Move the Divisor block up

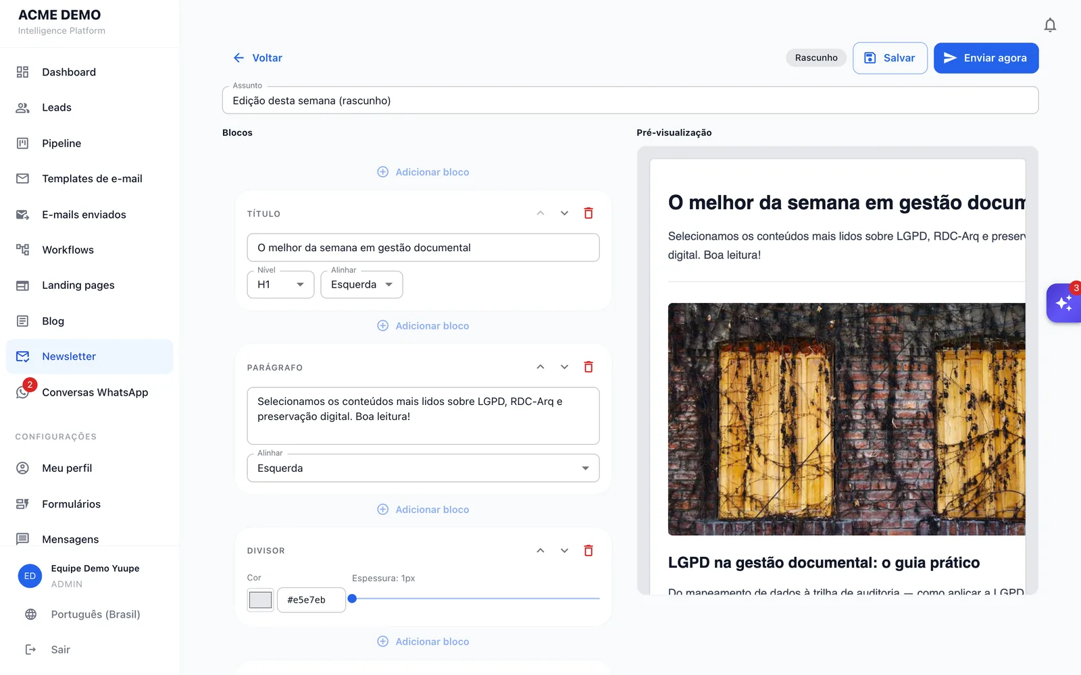540,551
